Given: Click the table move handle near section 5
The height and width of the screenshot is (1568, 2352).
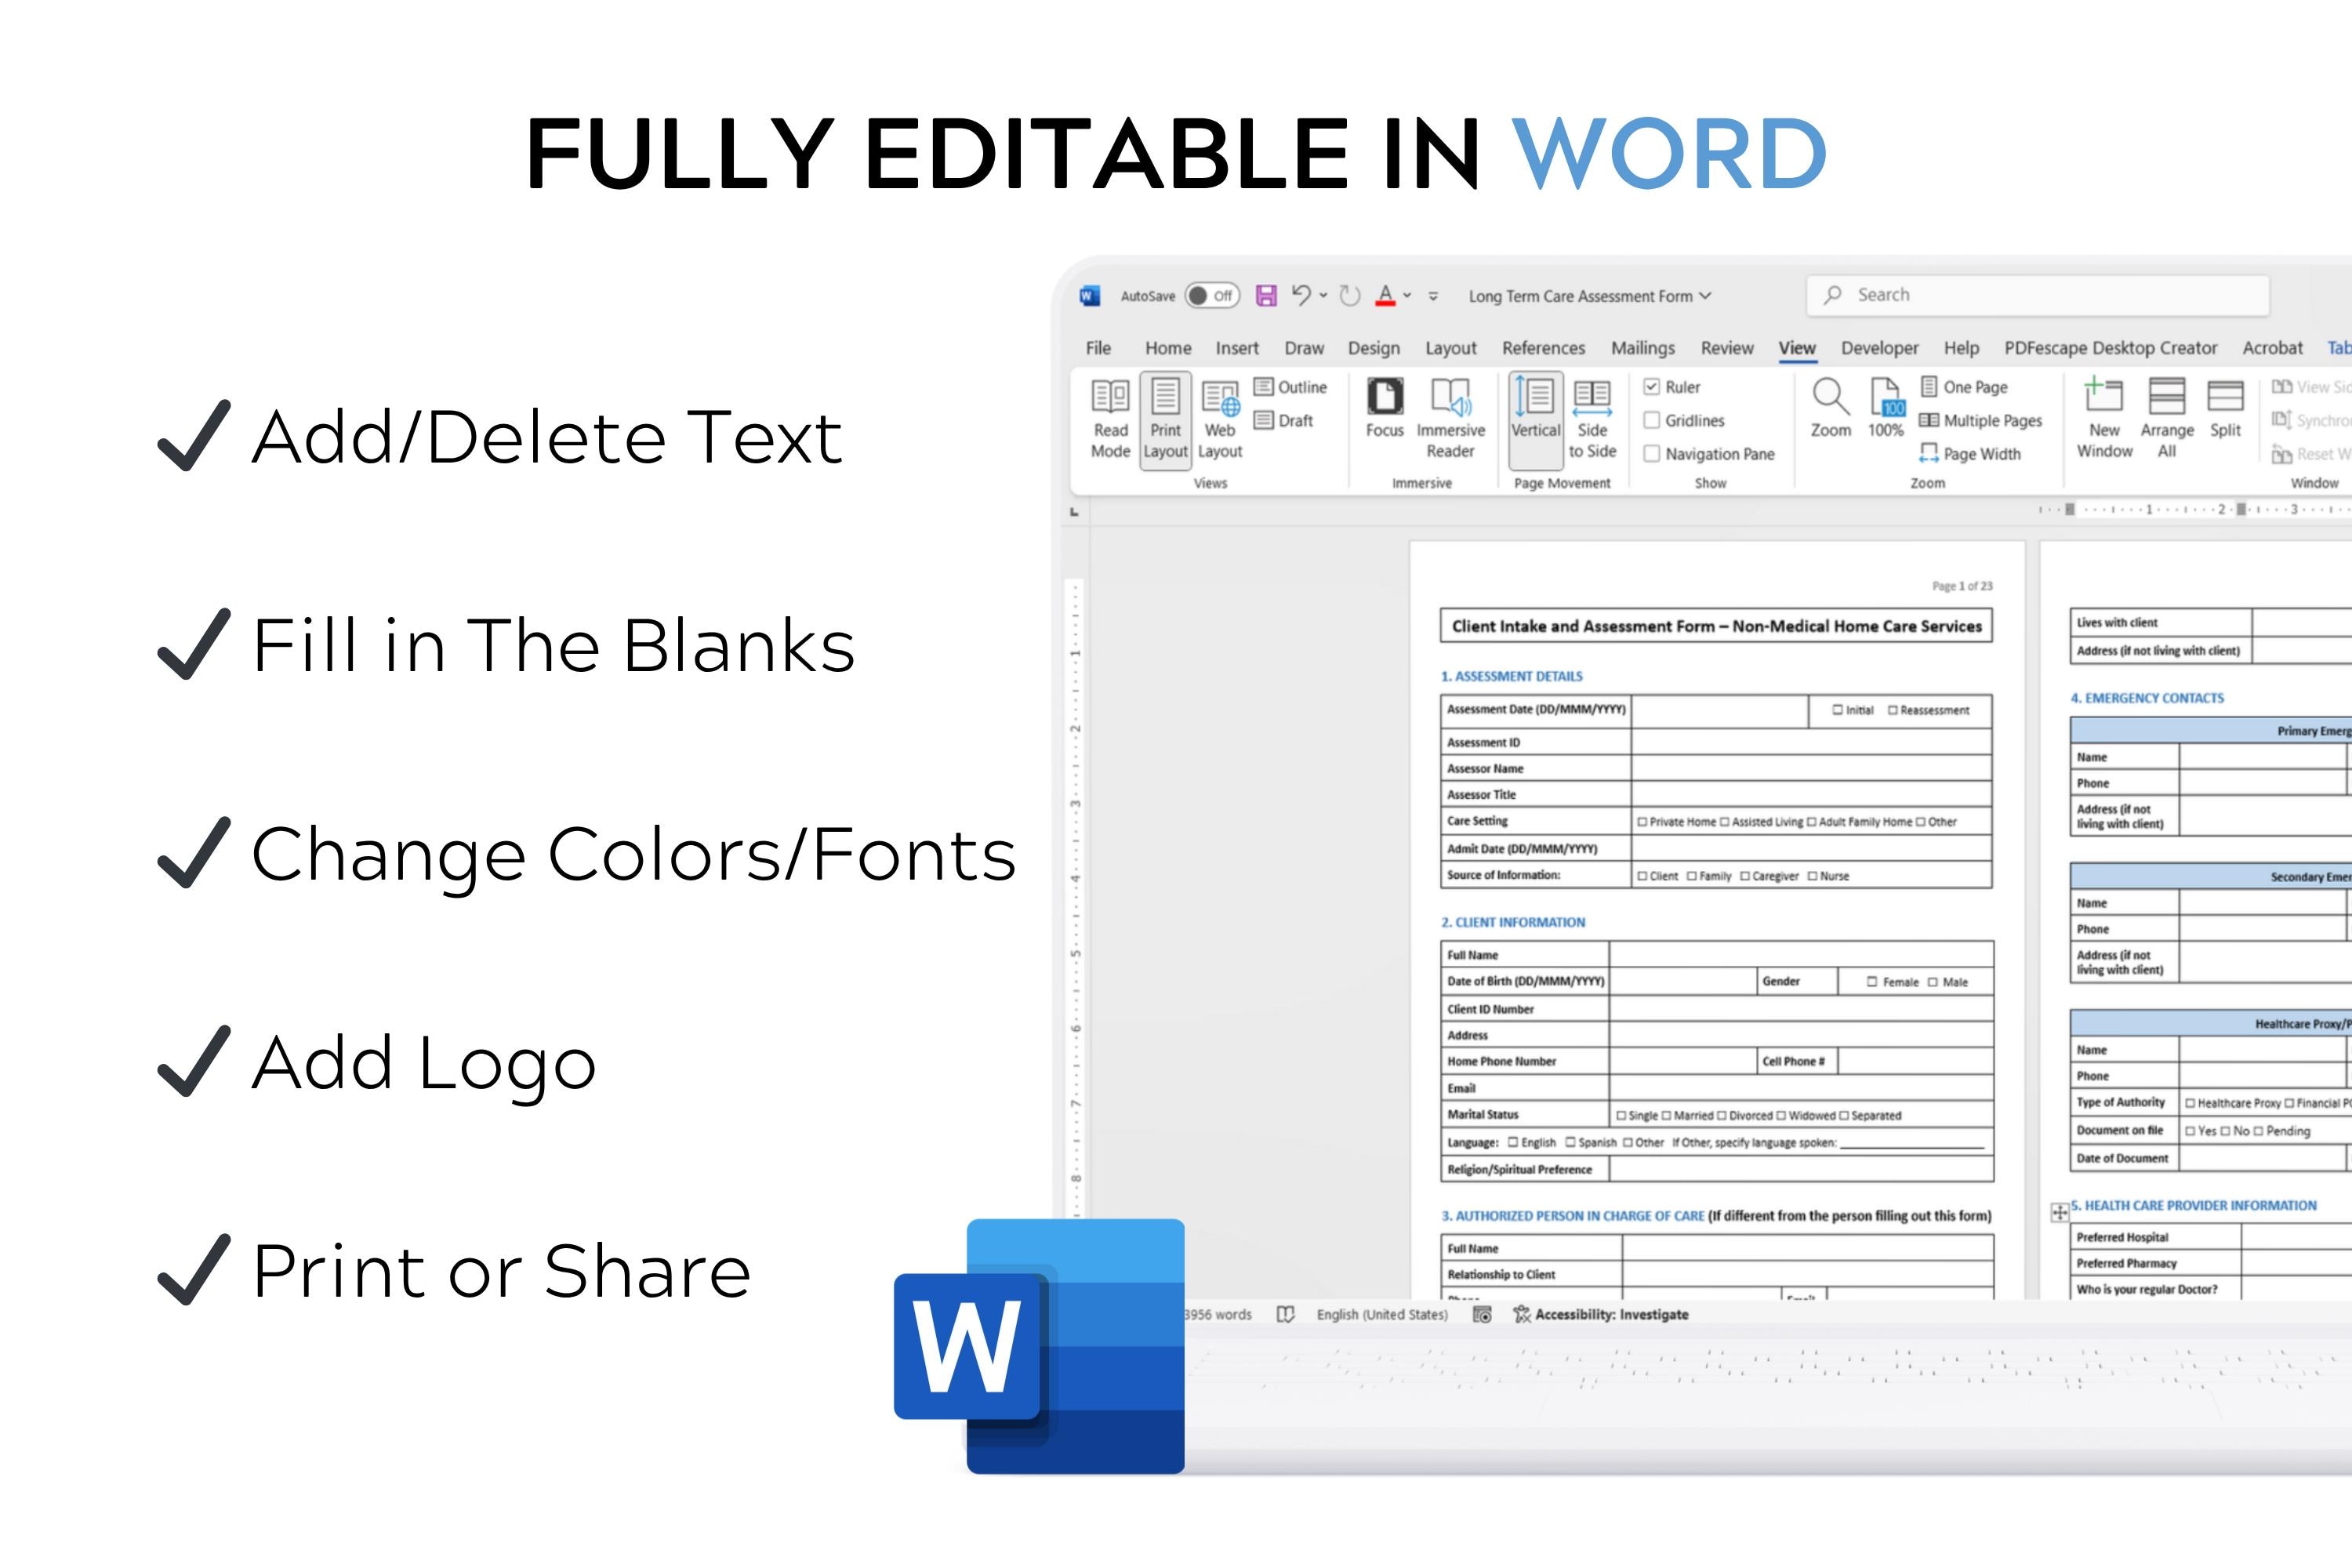Looking at the screenshot, I should click(2059, 1212).
